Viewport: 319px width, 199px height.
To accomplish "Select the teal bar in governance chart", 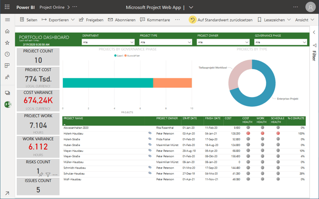I will (x=108, y=83).
